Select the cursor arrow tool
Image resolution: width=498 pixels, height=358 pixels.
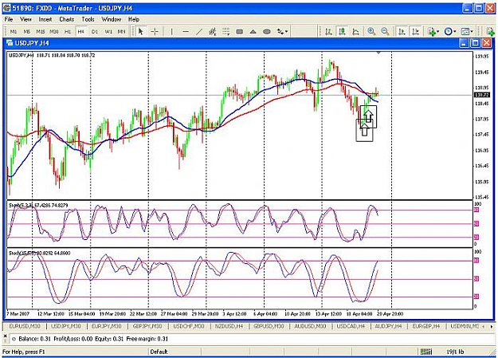[141, 31]
